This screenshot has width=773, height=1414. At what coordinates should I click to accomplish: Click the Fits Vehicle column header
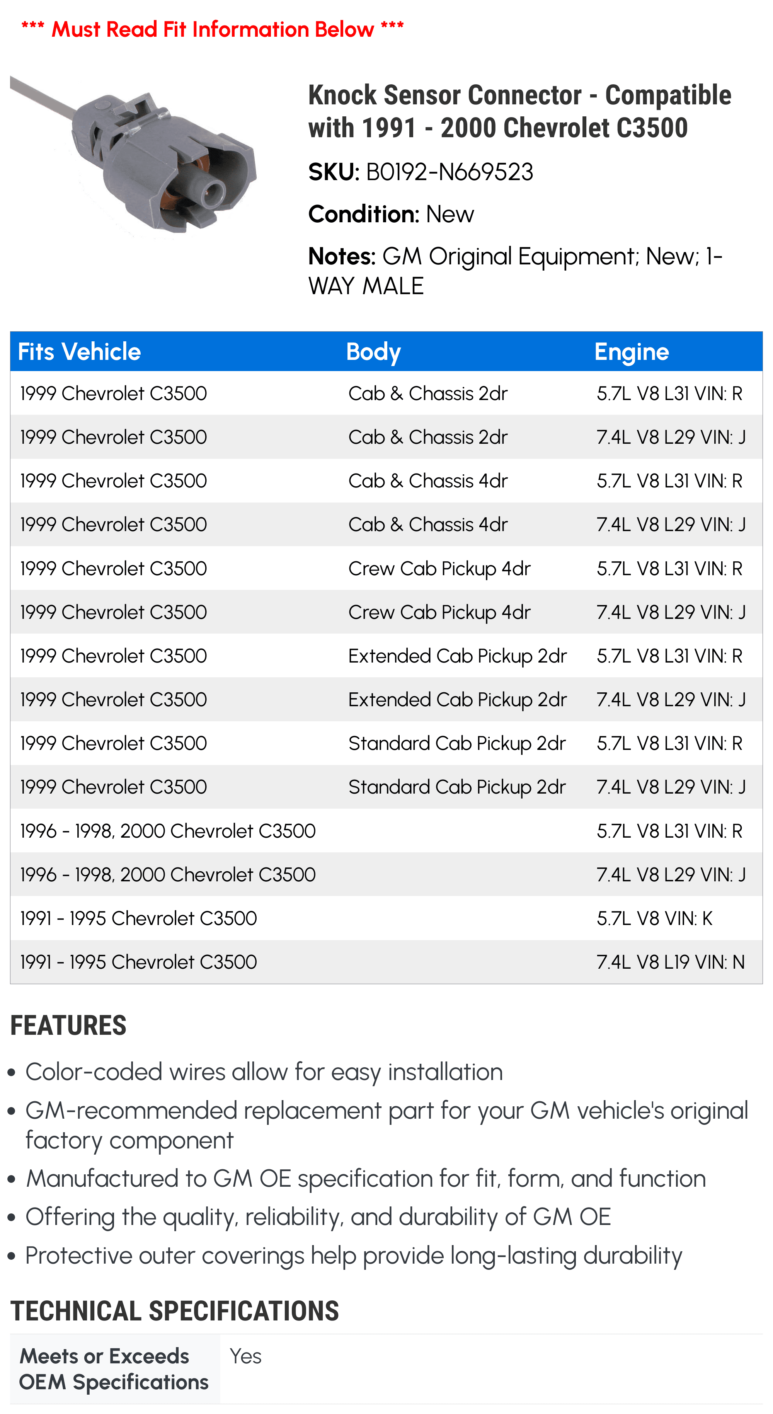(x=79, y=351)
